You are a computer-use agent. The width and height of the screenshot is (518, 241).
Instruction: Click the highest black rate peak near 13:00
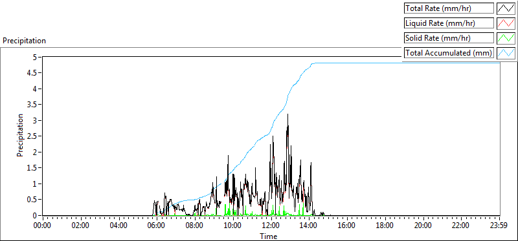(x=287, y=114)
